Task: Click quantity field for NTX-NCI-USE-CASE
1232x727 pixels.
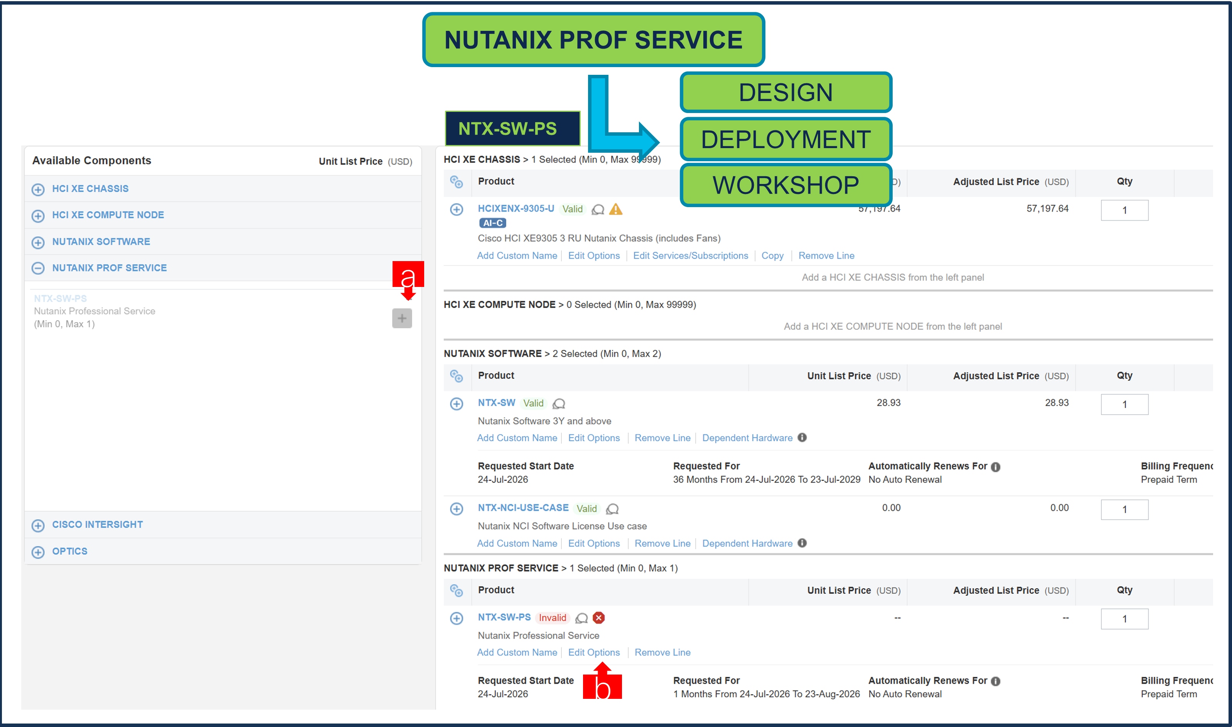Action: click(x=1124, y=509)
